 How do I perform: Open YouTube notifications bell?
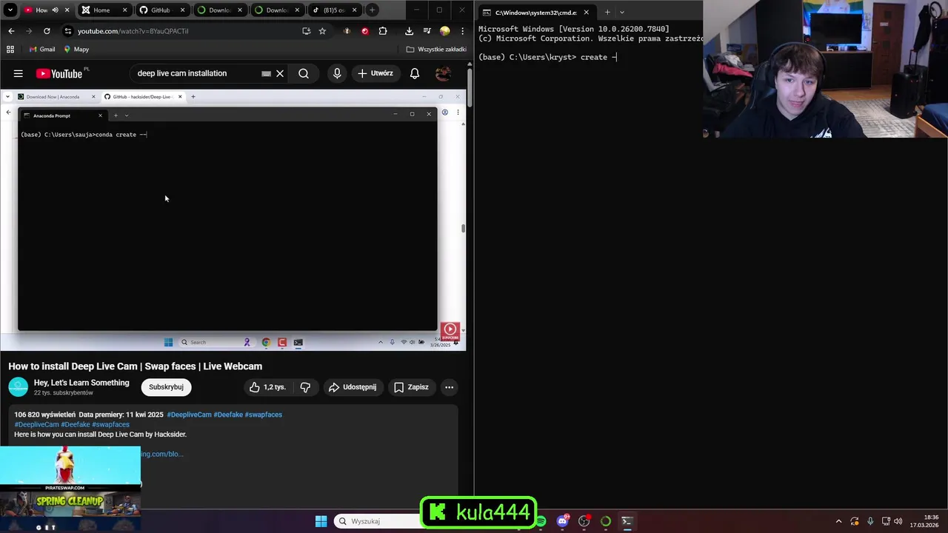click(x=415, y=73)
